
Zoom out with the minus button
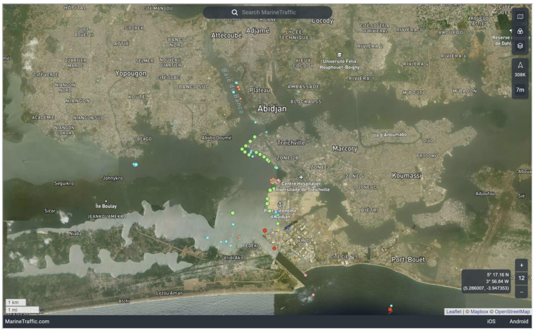tap(522, 292)
